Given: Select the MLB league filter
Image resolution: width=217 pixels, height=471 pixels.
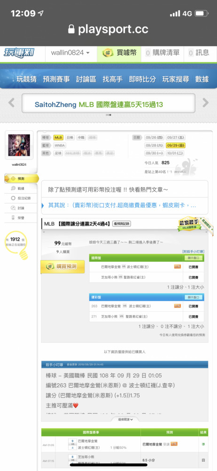Looking at the screenshot, I should pyautogui.click(x=58, y=138).
